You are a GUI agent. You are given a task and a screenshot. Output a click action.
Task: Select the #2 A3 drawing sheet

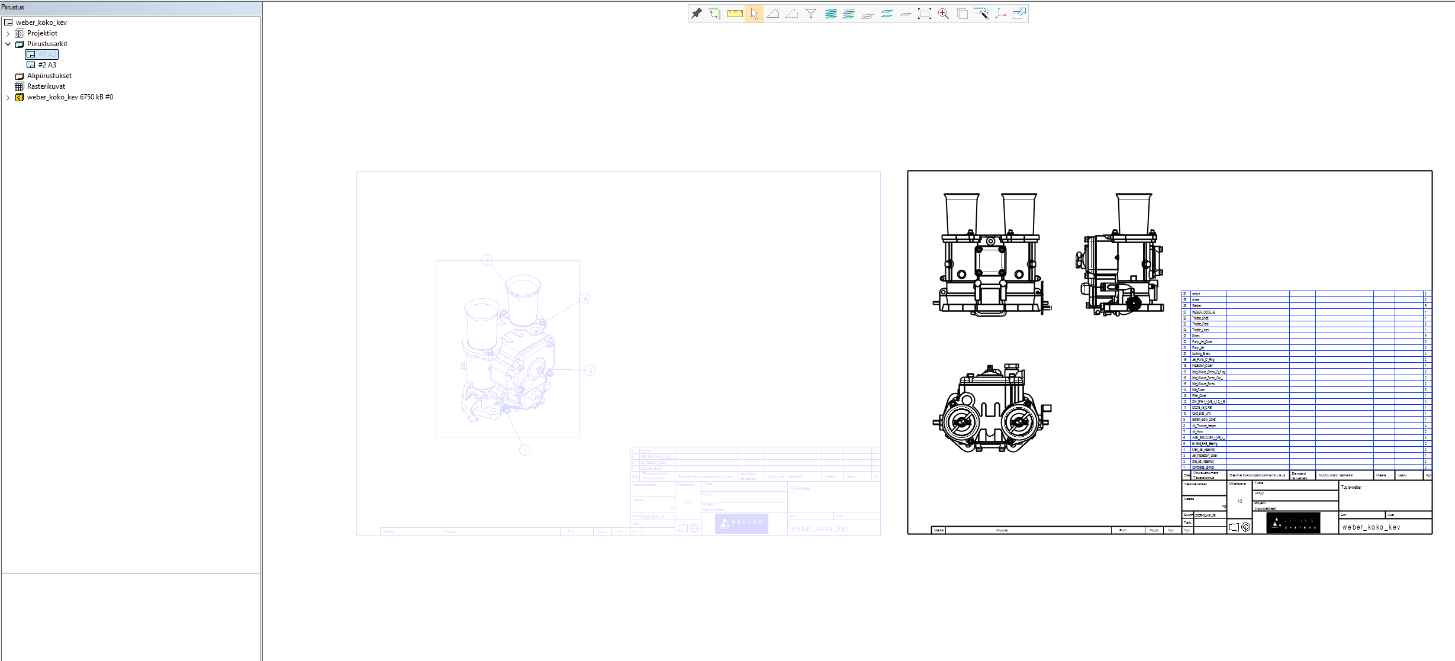(x=47, y=65)
